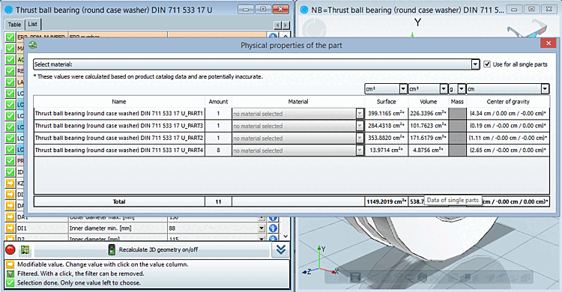Click the scroll left arrow near tabs
The width and height of the screenshot is (562, 292).
point(277,25)
